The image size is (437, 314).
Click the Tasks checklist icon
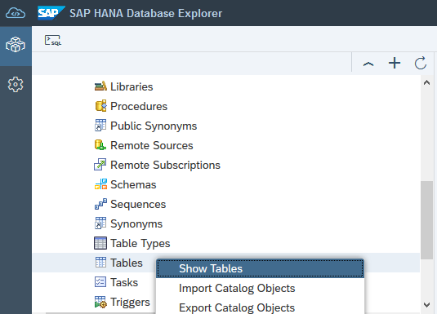(x=100, y=282)
